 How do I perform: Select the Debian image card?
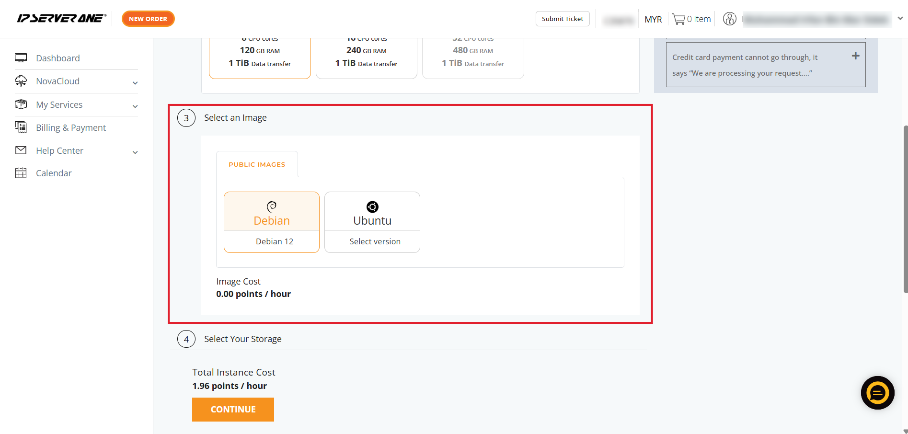(x=272, y=222)
